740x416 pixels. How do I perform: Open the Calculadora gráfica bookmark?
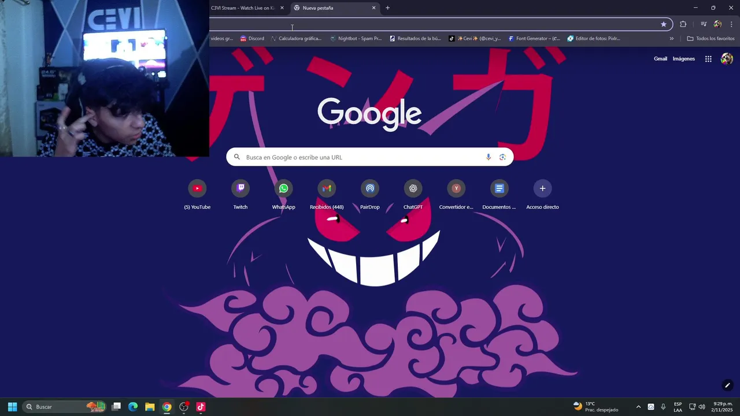tap(296, 39)
